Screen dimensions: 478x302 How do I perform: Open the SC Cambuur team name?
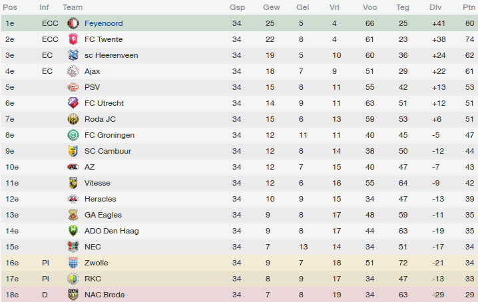tap(107, 151)
